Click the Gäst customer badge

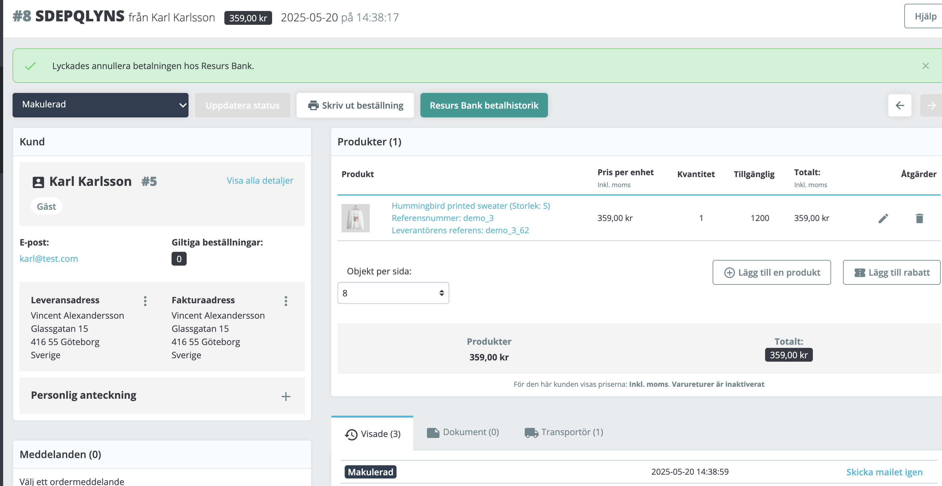[x=47, y=207]
